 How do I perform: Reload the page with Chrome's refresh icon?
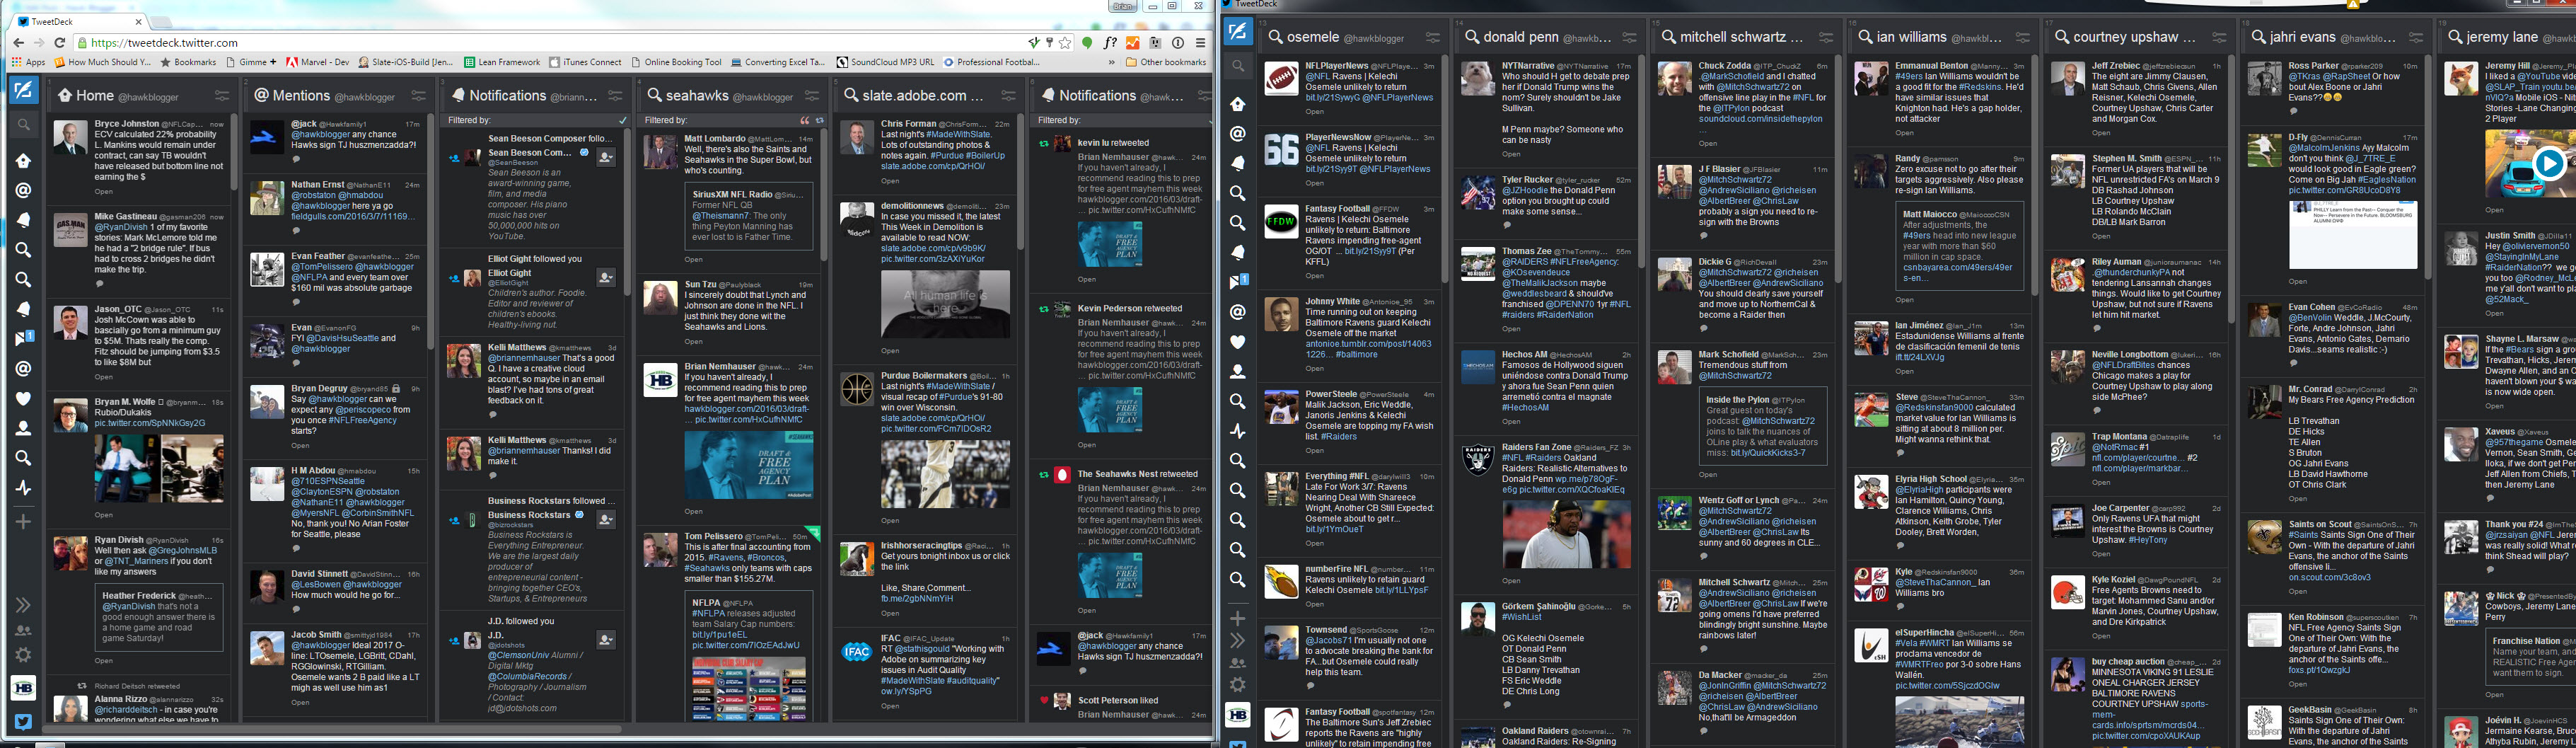point(60,43)
